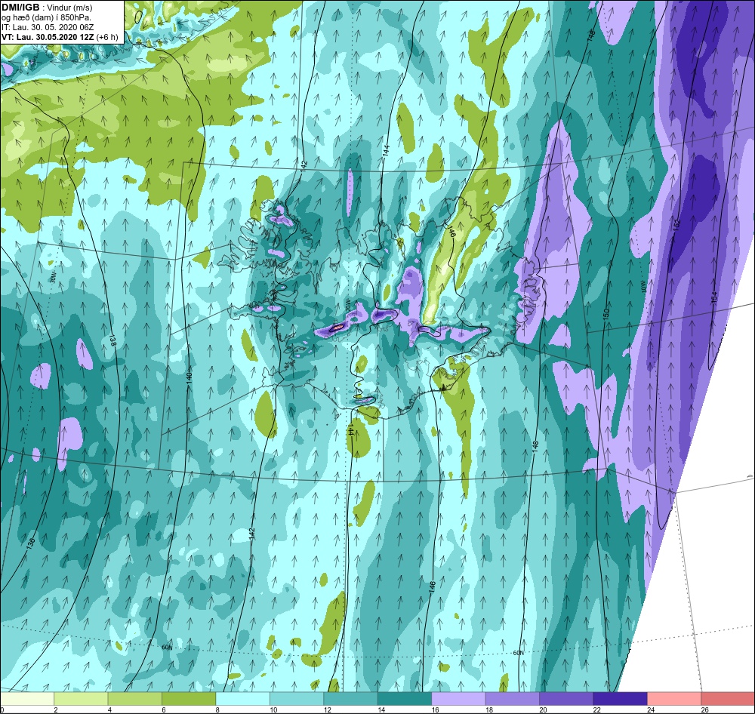
Task: Choose the light teal 10–12 m/s legend swatch
Action: [297, 698]
